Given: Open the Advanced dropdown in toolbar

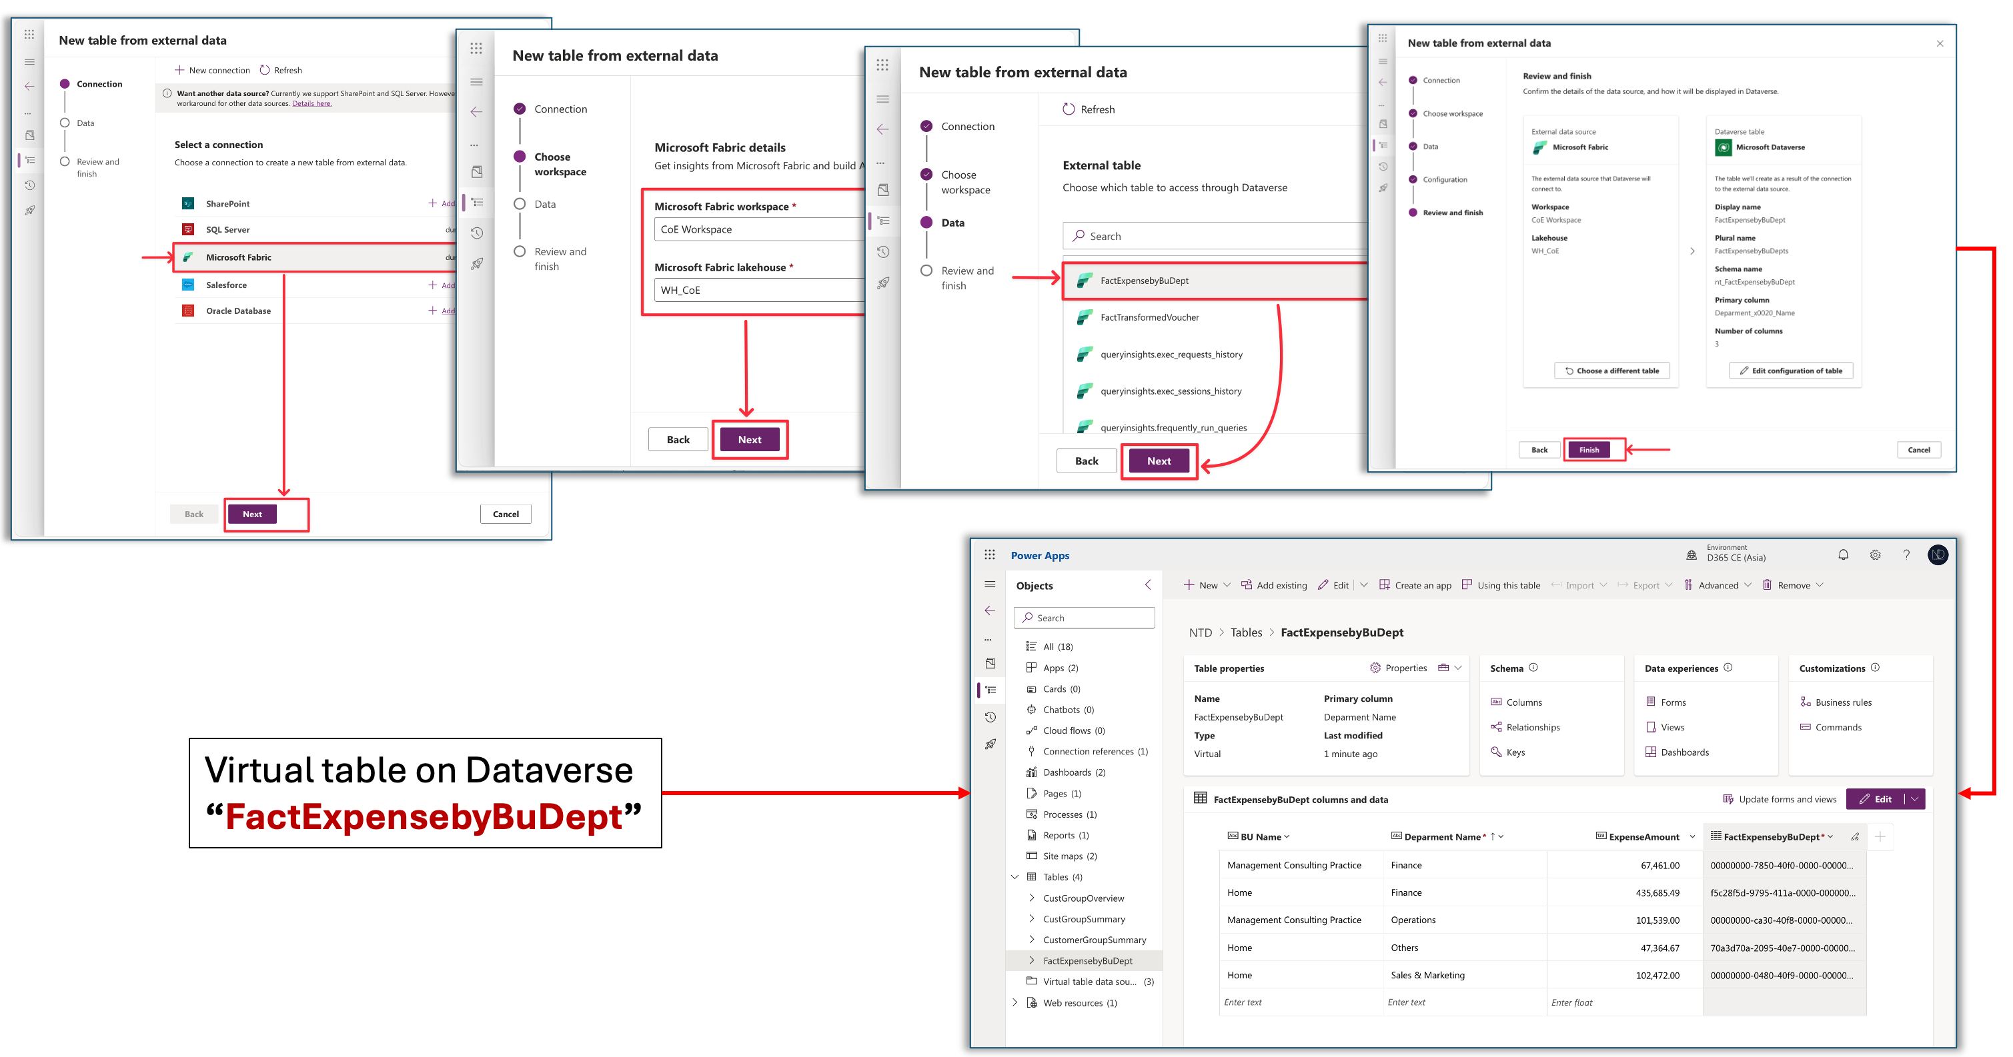Looking at the screenshot, I should tap(1718, 586).
